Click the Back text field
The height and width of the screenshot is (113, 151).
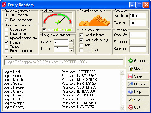pos(138,49)
